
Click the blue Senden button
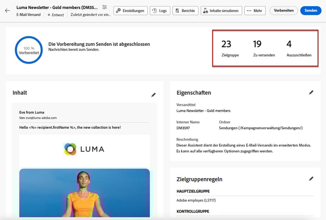(x=311, y=10)
